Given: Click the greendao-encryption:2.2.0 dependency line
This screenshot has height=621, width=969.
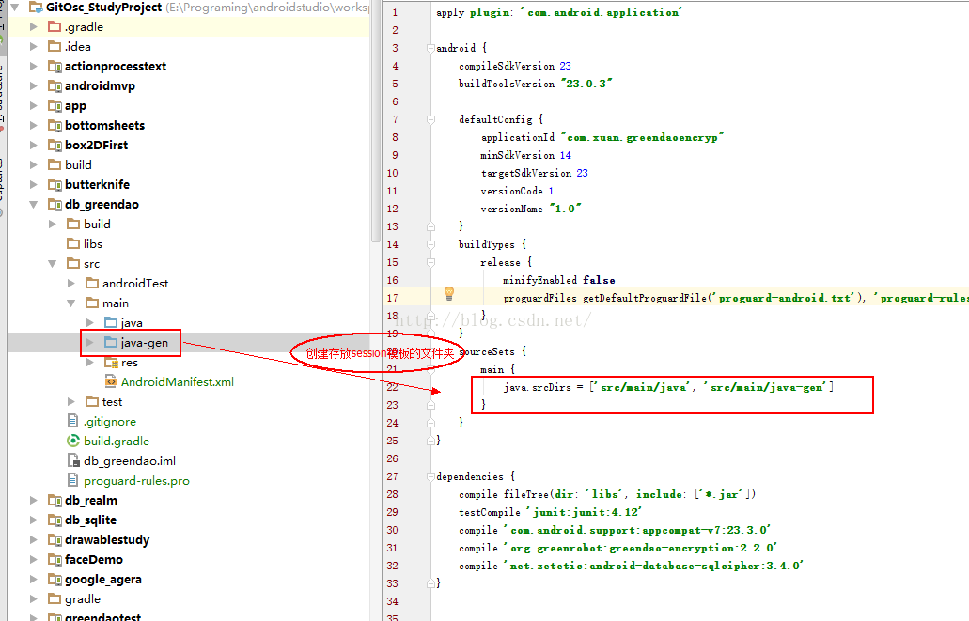Looking at the screenshot, I should (617, 548).
